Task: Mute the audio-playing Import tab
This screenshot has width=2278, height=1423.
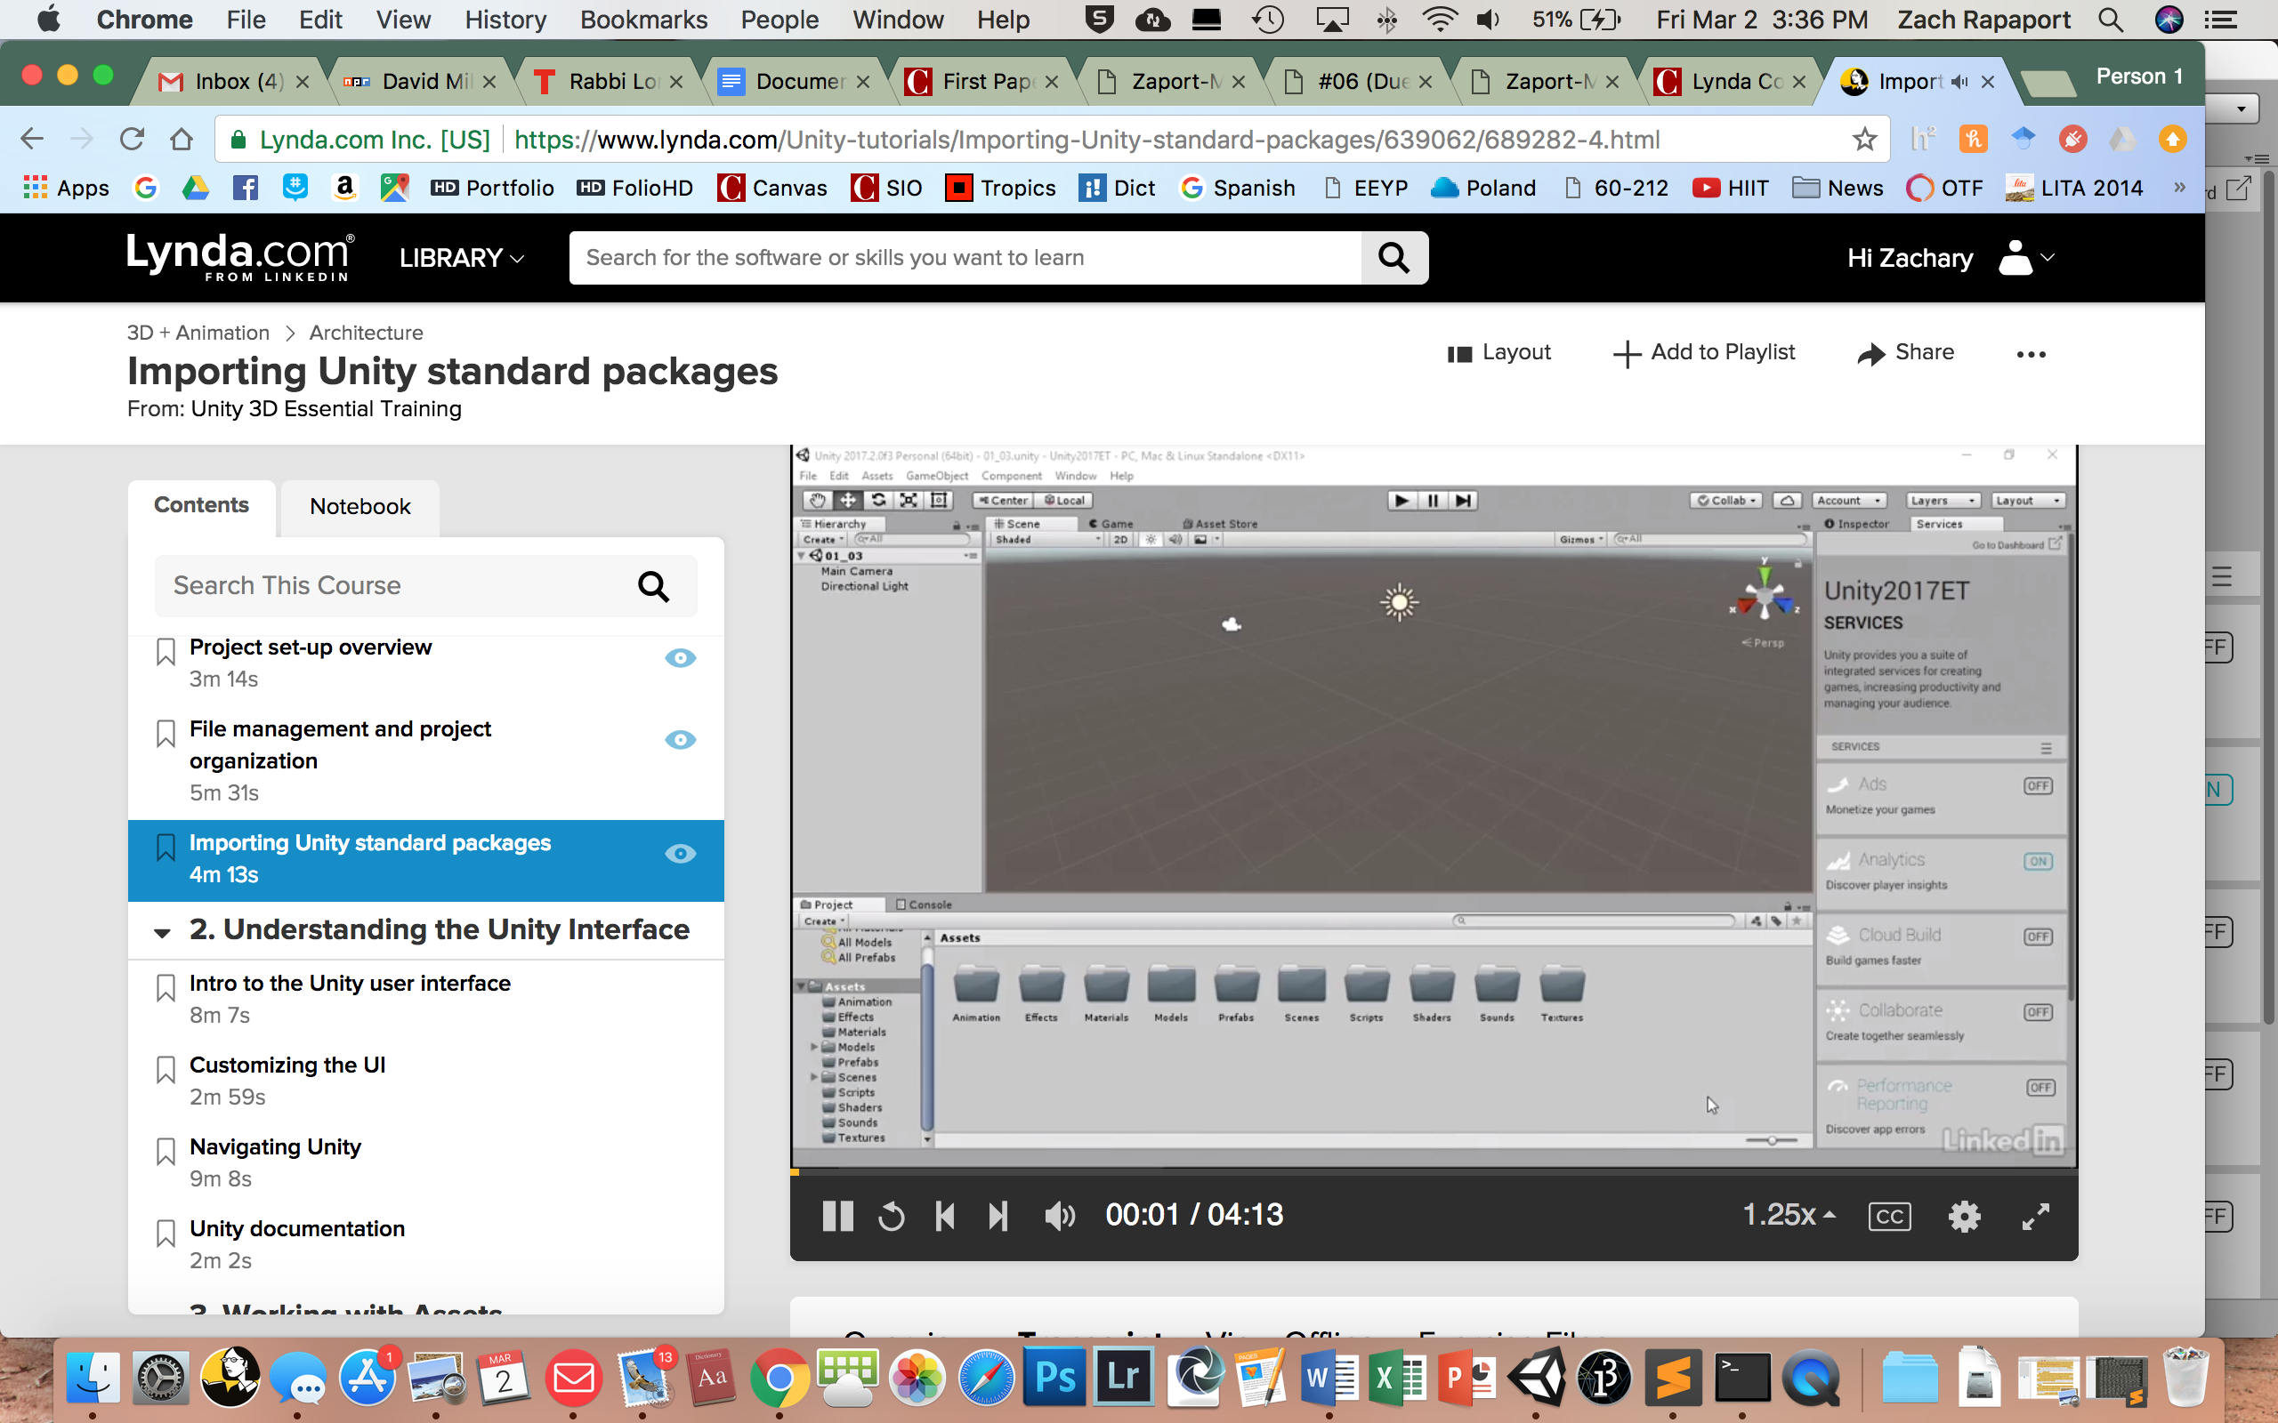Action: coord(1959,82)
